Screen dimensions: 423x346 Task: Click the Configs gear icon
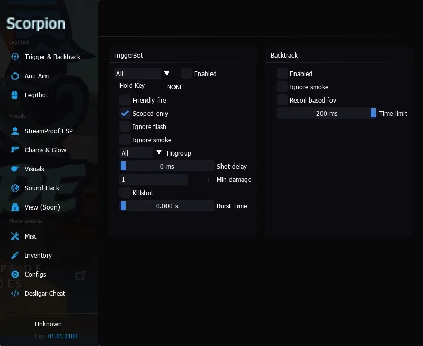point(15,274)
